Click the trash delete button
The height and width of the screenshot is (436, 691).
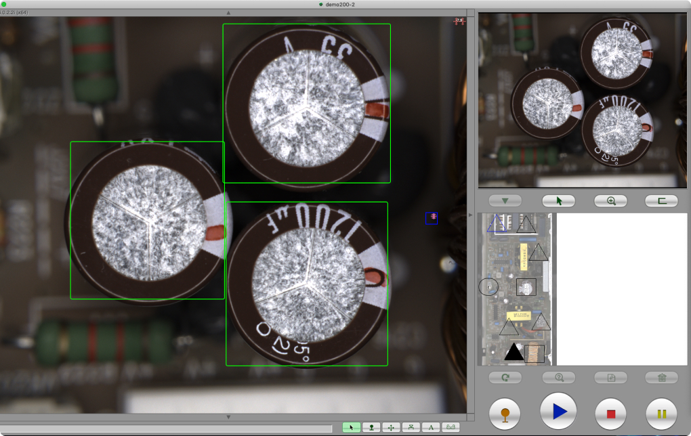pos(661,378)
